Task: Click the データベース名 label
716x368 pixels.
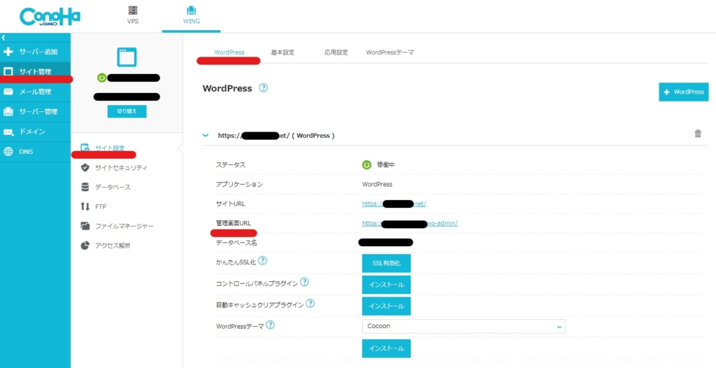Action: (236, 243)
